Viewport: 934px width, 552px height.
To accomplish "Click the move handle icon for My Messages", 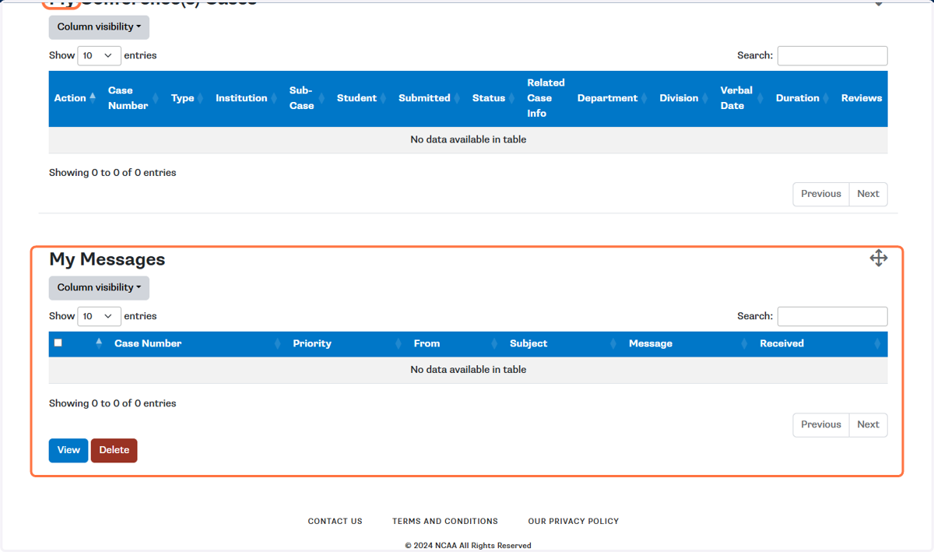I will [x=879, y=258].
